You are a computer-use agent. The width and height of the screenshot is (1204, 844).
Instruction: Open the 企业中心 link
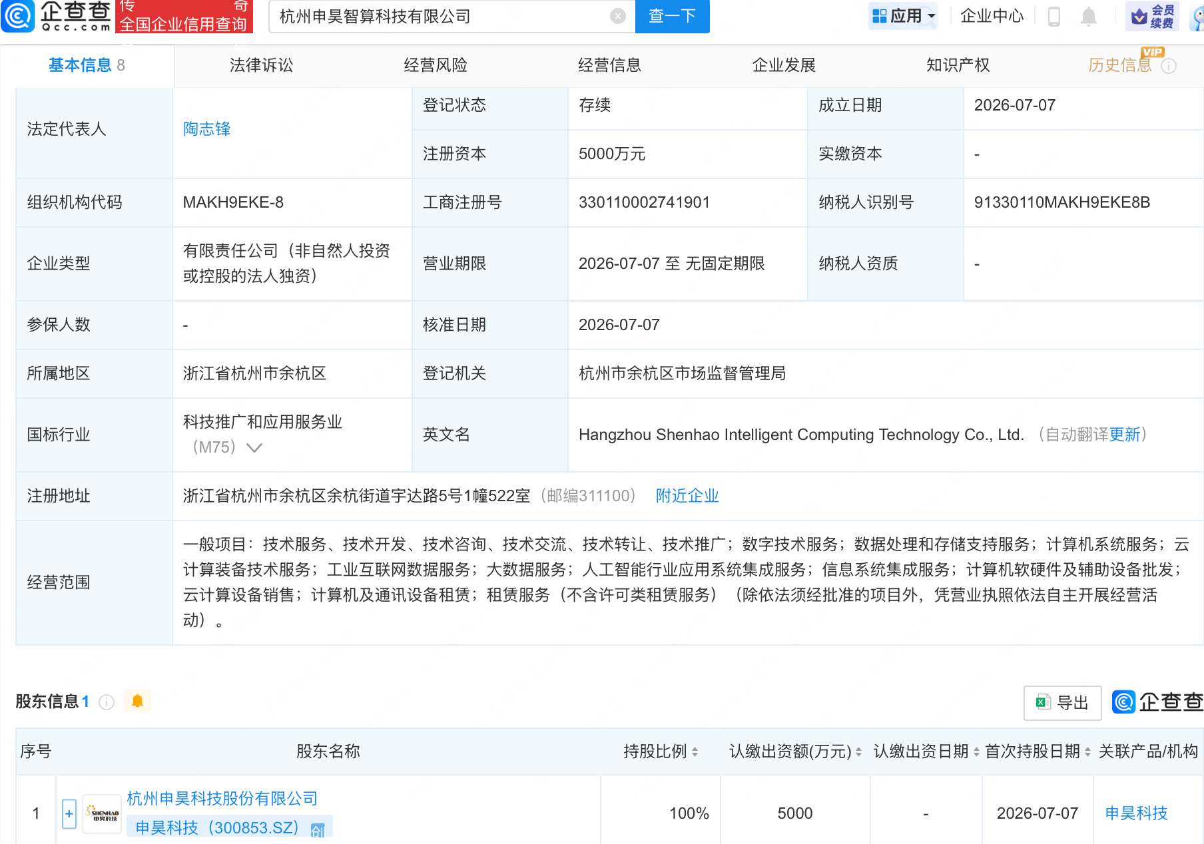pos(992,16)
